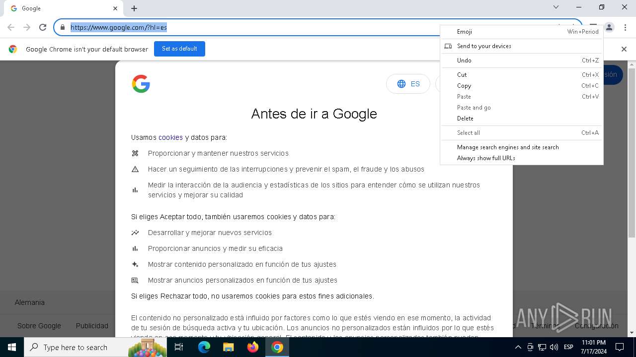Open the tab search chevron
This screenshot has height=357, width=636.
556,7
